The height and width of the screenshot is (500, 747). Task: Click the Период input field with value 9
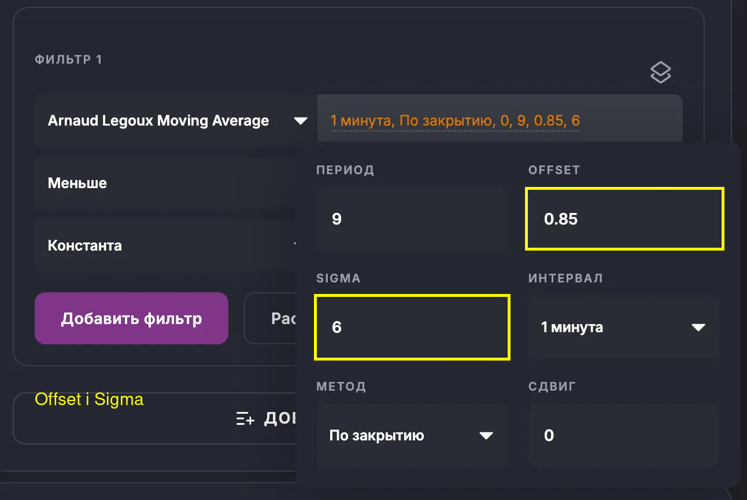click(412, 219)
